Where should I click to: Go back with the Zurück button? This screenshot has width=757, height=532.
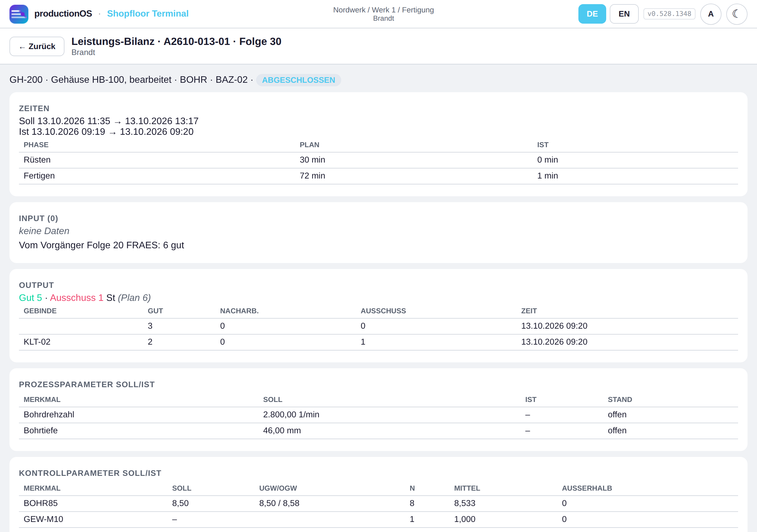click(x=37, y=46)
